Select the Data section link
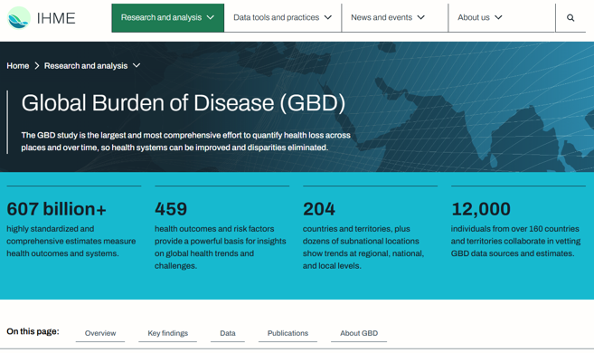Image resolution: width=594 pixels, height=353 pixels. pos(228,333)
